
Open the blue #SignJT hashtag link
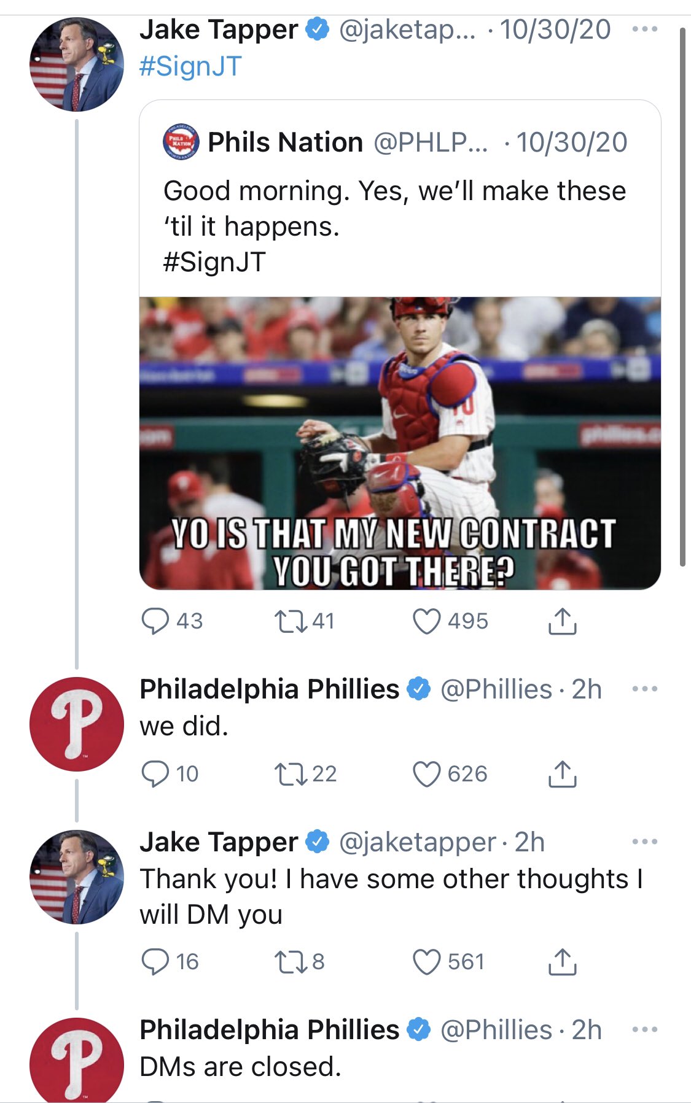(x=191, y=66)
